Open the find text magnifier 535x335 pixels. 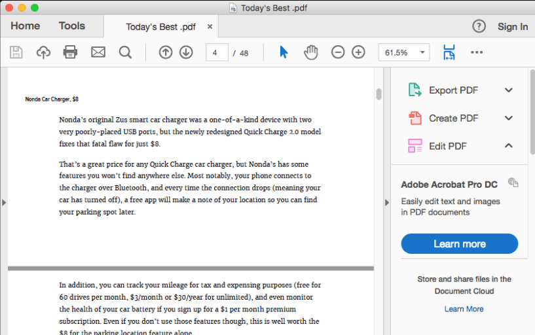(125, 52)
